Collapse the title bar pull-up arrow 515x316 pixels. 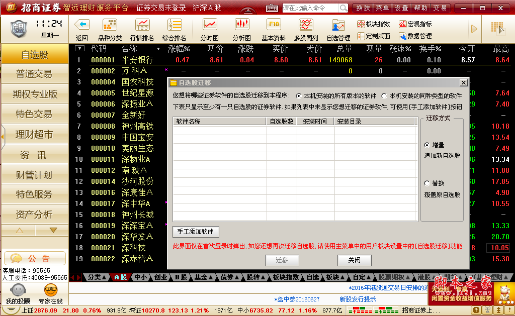248,10
